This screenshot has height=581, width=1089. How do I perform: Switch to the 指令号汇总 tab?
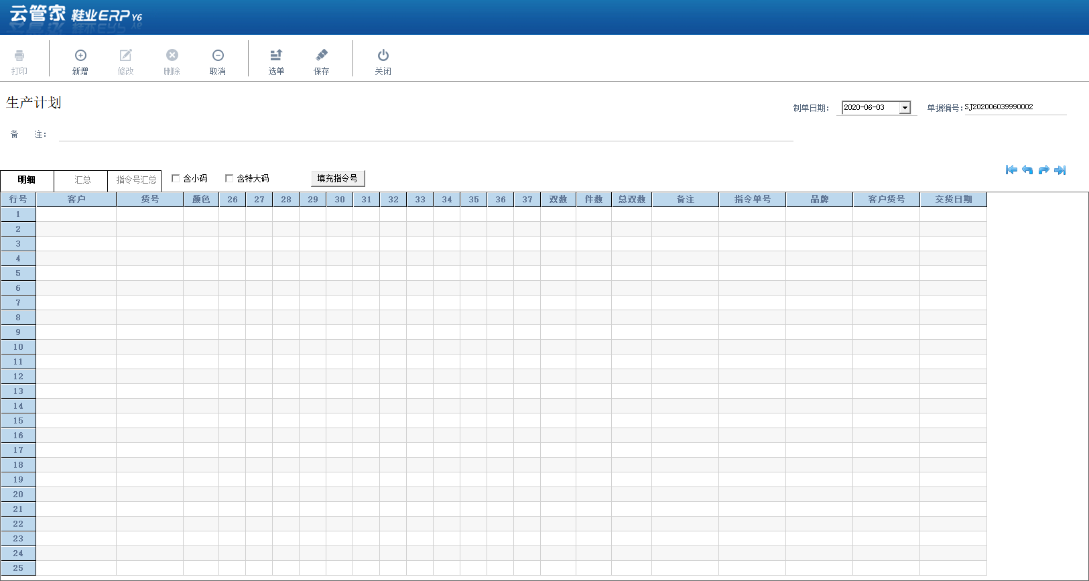[135, 180]
